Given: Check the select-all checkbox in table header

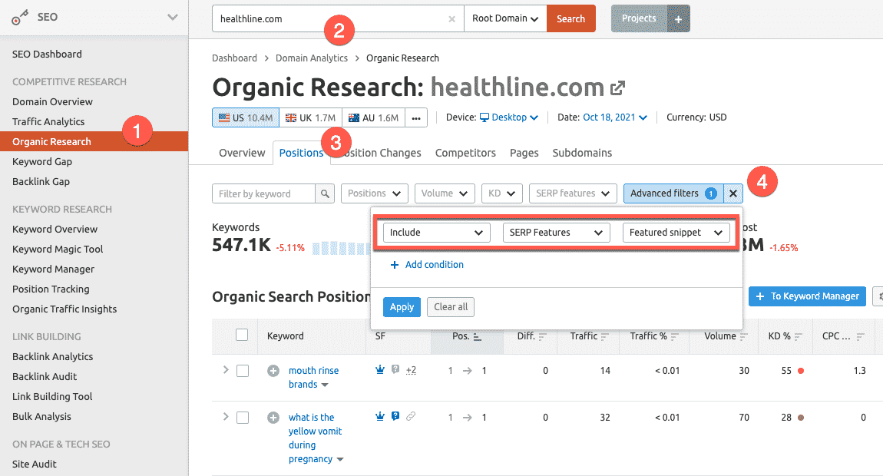Looking at the screenshot, I should tap(242, 336).
